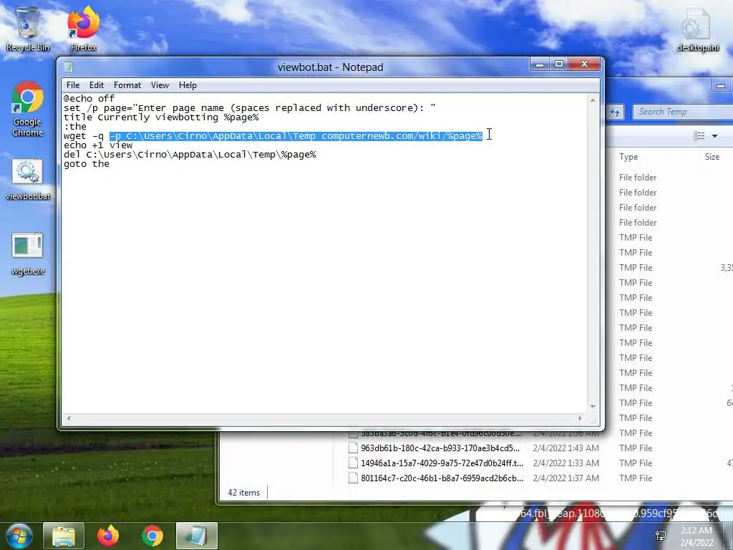Switch to Chrome in the taskbar
Screen dimensions: 733x550
tap(152, 536)
